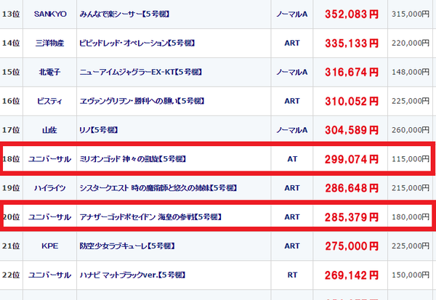The image size is (436, 300).
Task: Click rank cell 19位
Action: 11,188
